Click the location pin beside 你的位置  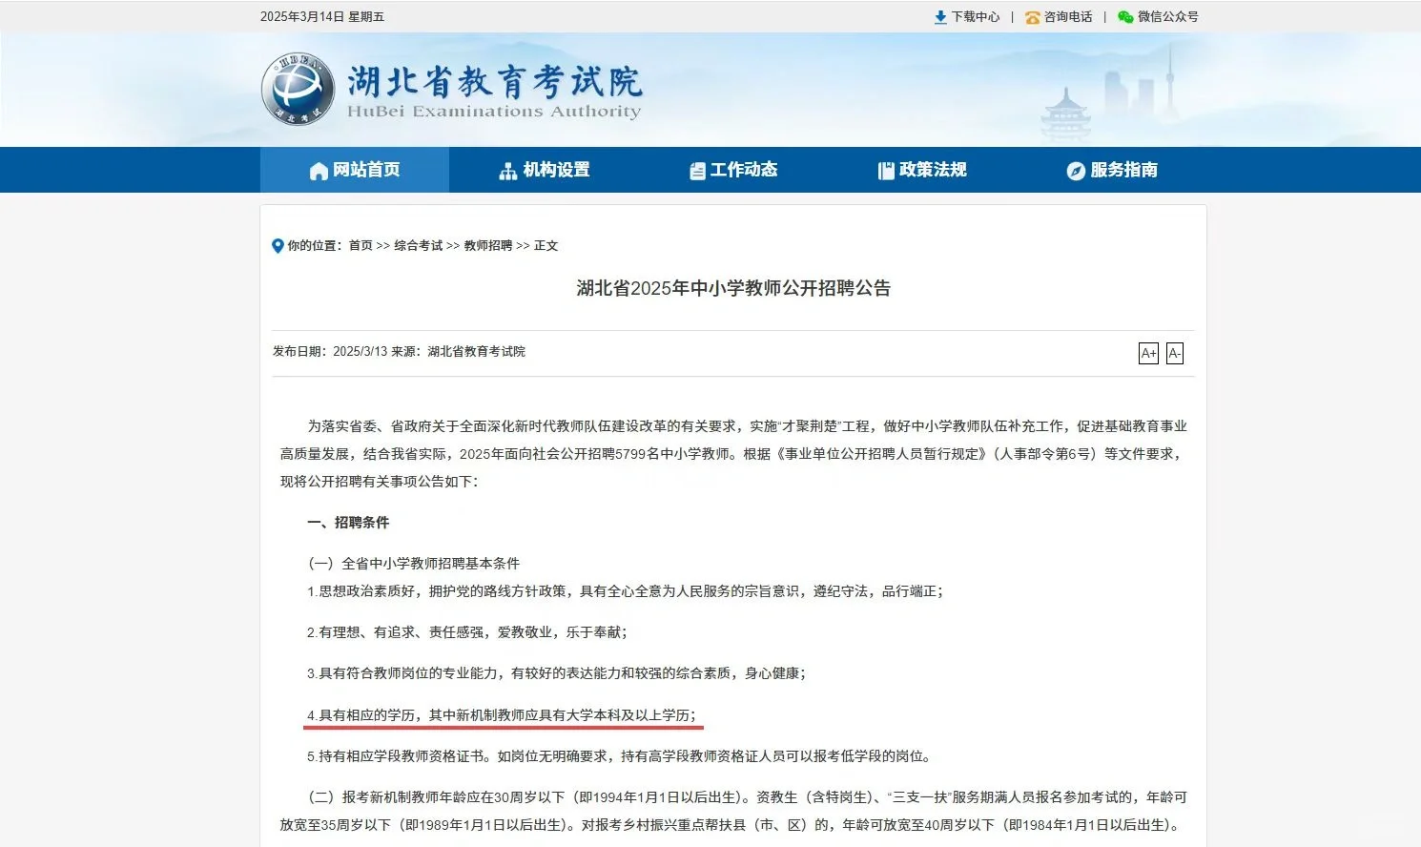(x=277, y=245)
